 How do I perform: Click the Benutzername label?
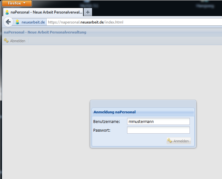point(106,122)
